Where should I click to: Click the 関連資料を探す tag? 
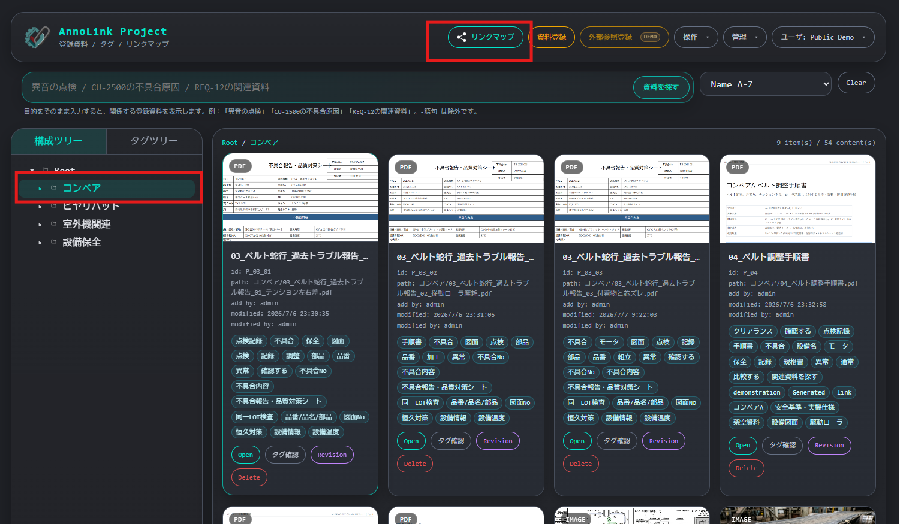coord(794,377)
